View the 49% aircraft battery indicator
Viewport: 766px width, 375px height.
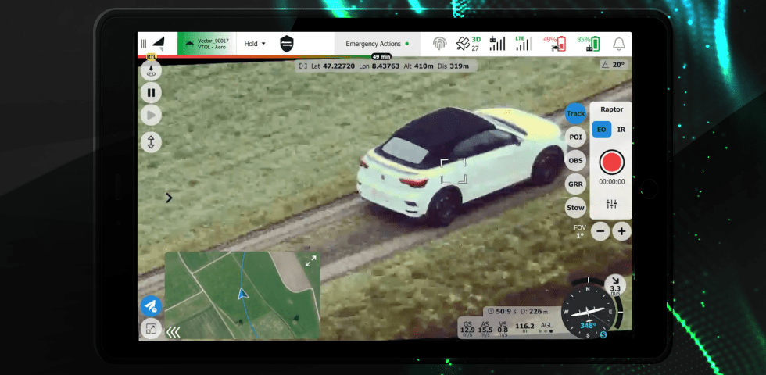[x=554, y=44]
